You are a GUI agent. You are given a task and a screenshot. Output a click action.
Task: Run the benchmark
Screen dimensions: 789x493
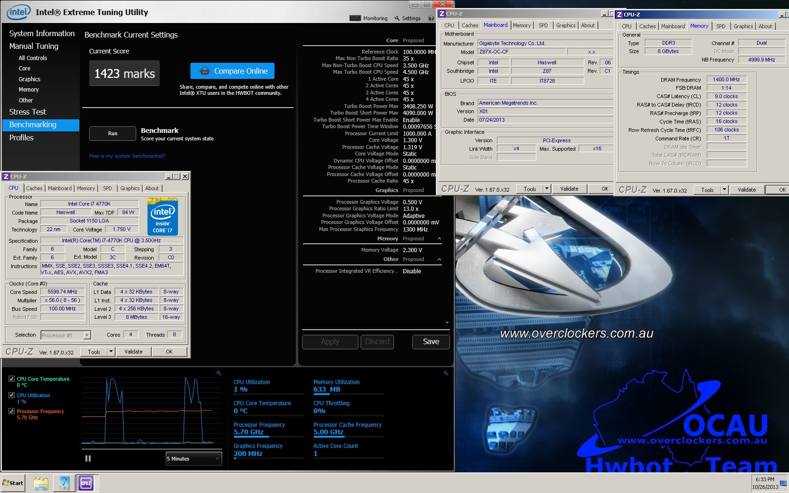[113, 133]
